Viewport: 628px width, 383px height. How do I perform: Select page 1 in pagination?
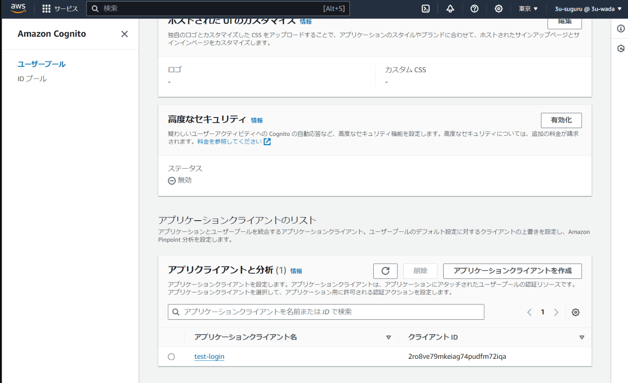pos(543,312)
